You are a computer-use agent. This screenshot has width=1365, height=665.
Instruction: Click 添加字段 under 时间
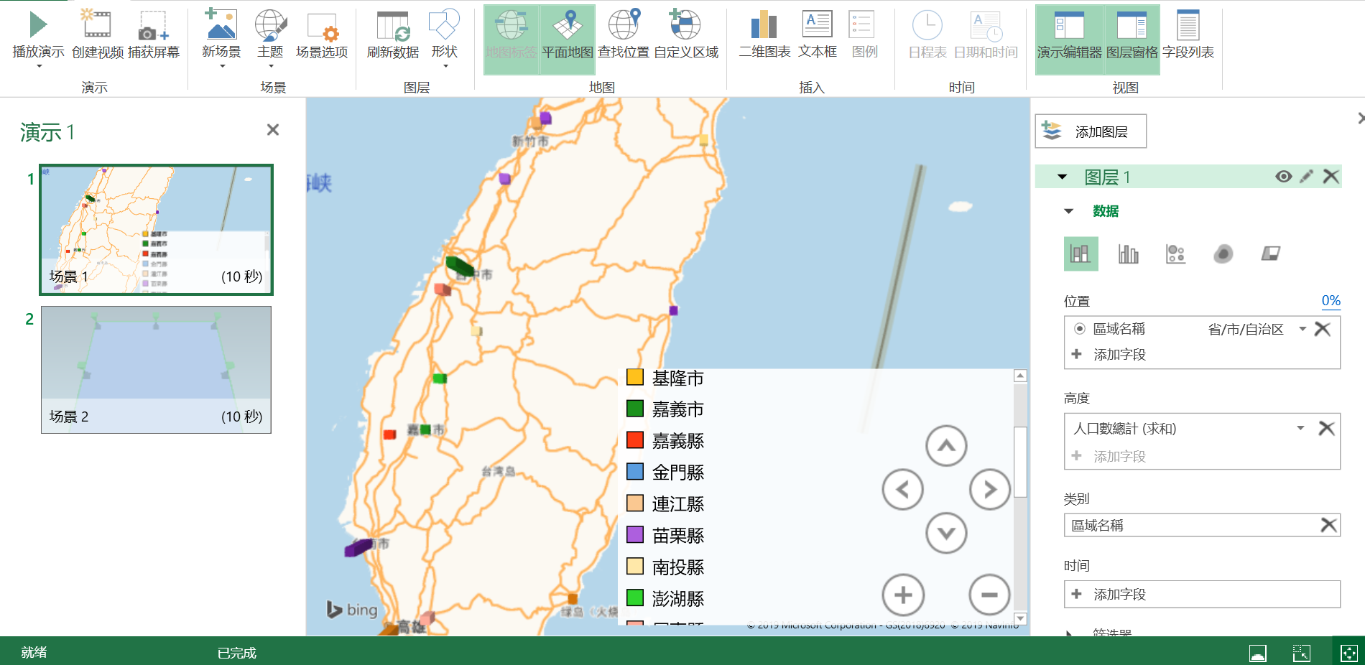point(1202,594)
